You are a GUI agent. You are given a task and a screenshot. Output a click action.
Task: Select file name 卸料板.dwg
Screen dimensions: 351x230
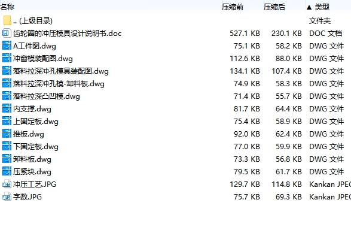coord(32,159)
